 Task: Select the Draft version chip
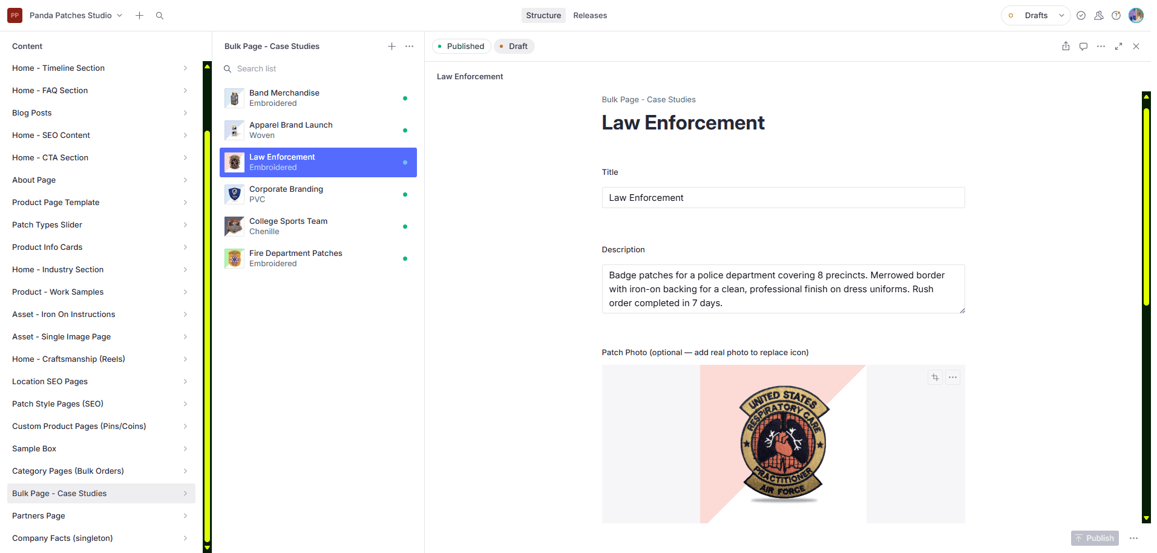tap(514, 47)
